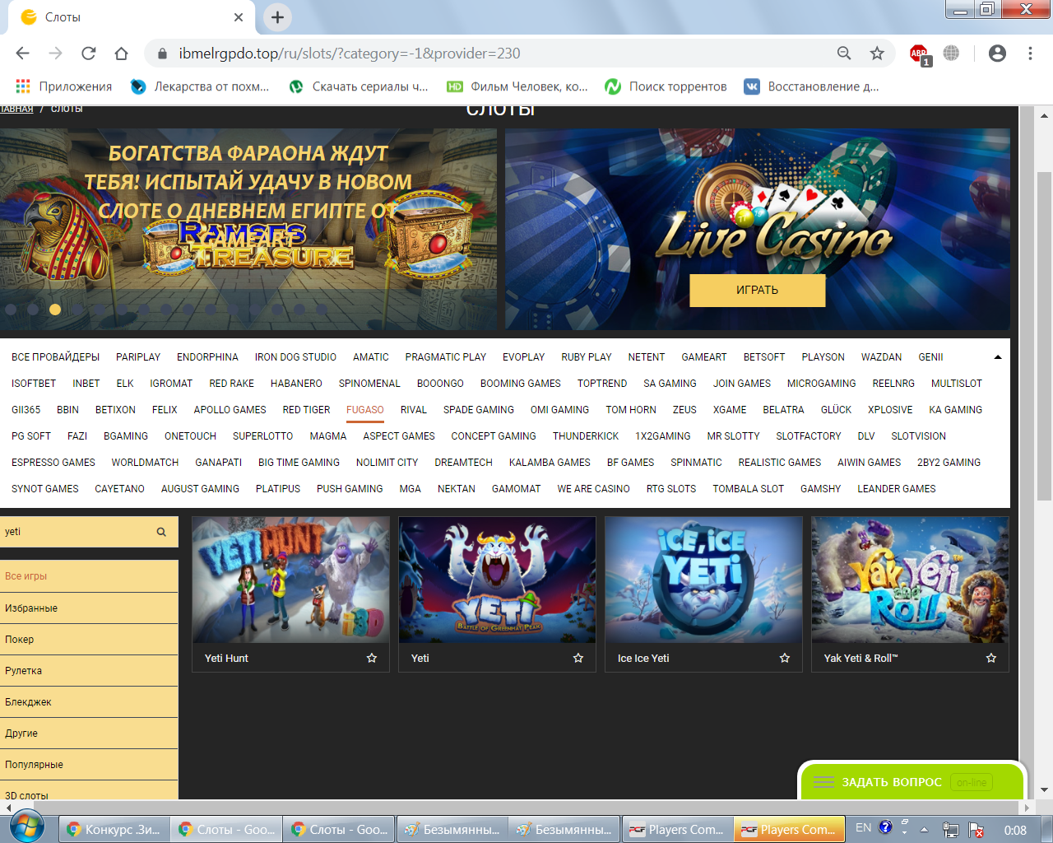This screenshot has height=843, width=1053.
Task: Select the NOLIMIT CITY provider
Action: click(387, 463)
